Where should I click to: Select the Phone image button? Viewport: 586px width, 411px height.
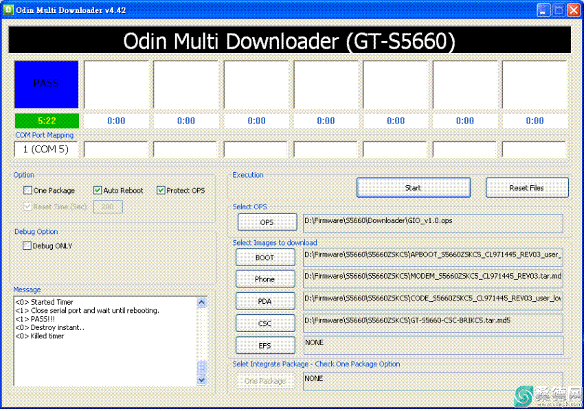265,279
